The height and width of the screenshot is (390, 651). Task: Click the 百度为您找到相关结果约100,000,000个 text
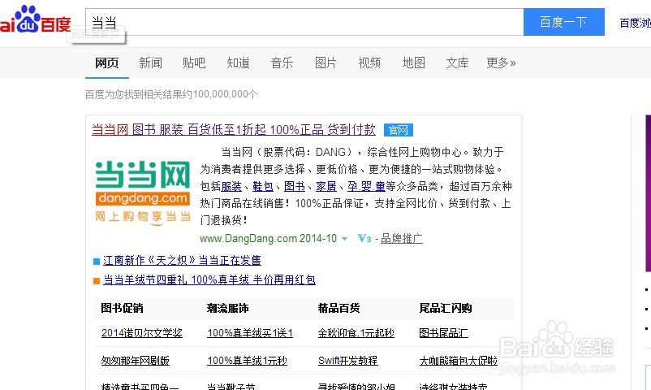point(171,94)
